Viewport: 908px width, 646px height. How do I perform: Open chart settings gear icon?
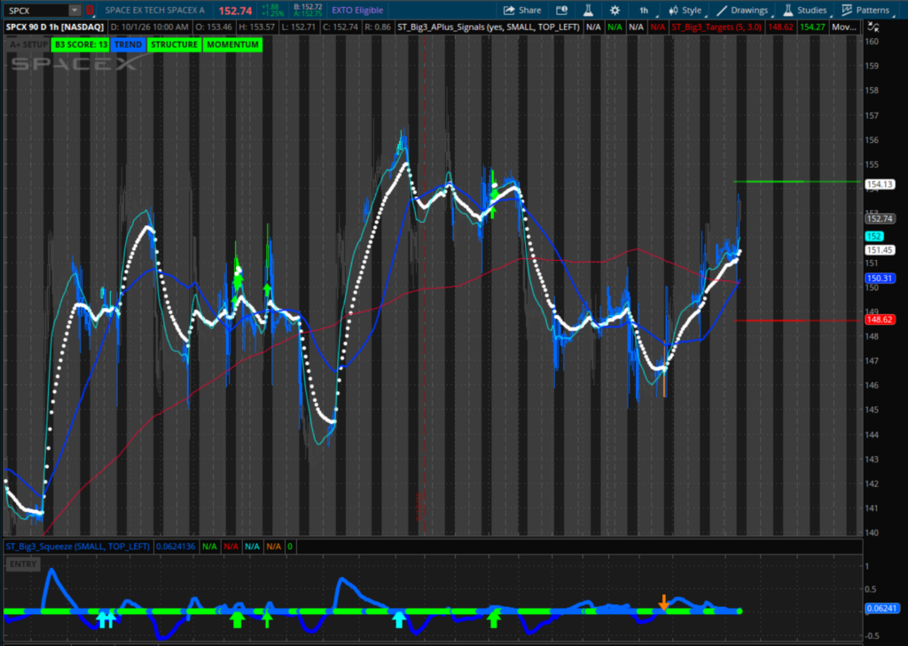click(614, 11)
